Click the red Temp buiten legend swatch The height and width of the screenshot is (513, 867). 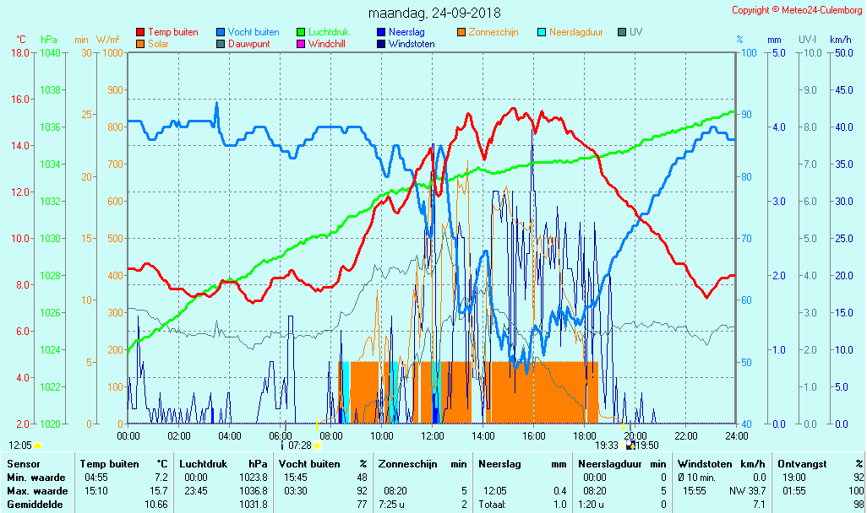[x=140, y=32]
